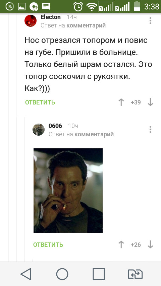Tap the Android back navigation button
Viewport: 161px width, 286px height.
click(26, 274)
